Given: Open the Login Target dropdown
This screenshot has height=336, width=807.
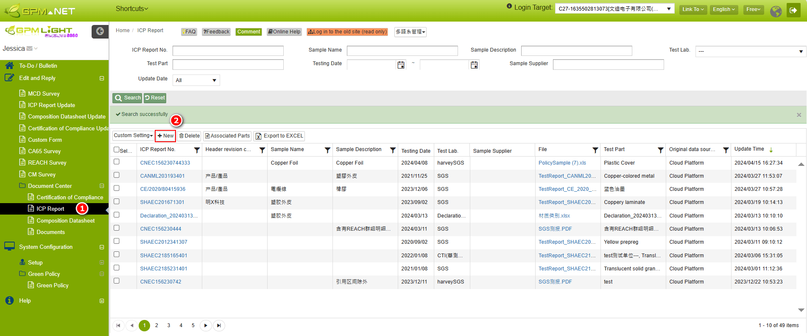Looking at the screenshot, I should tap(615, 9).
